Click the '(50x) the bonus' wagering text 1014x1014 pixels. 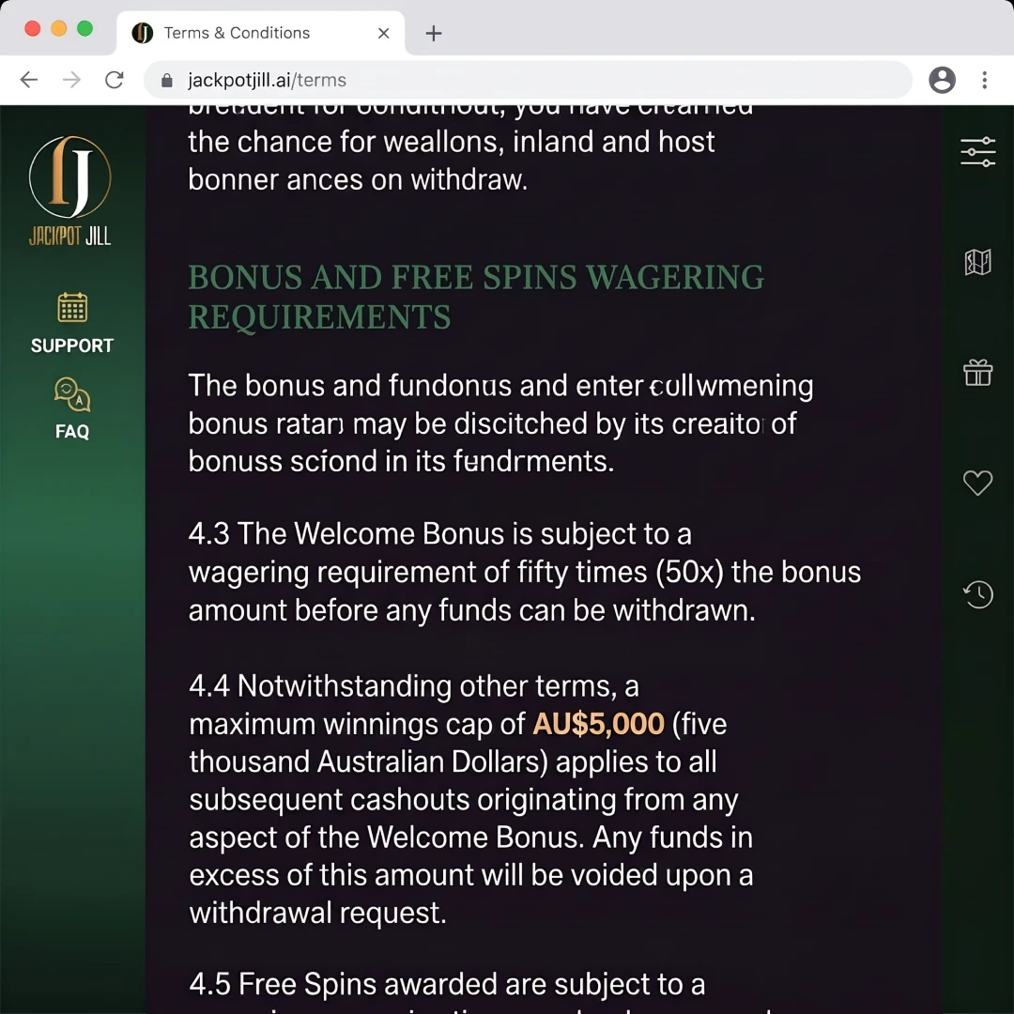pyautogui.click(x=758, y=573)
